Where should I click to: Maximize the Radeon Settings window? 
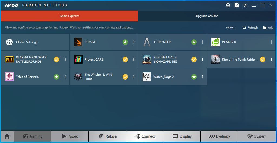pyautogui.click(x=263, y=5)
